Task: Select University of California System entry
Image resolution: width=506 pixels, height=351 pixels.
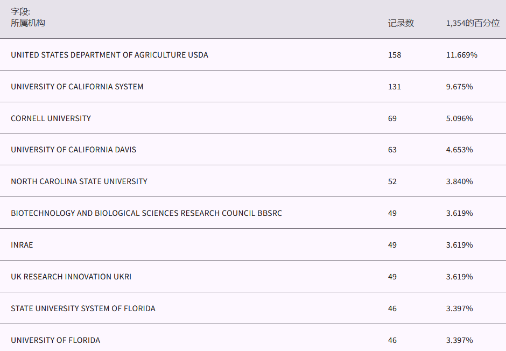Action: (x=77, y=87)
